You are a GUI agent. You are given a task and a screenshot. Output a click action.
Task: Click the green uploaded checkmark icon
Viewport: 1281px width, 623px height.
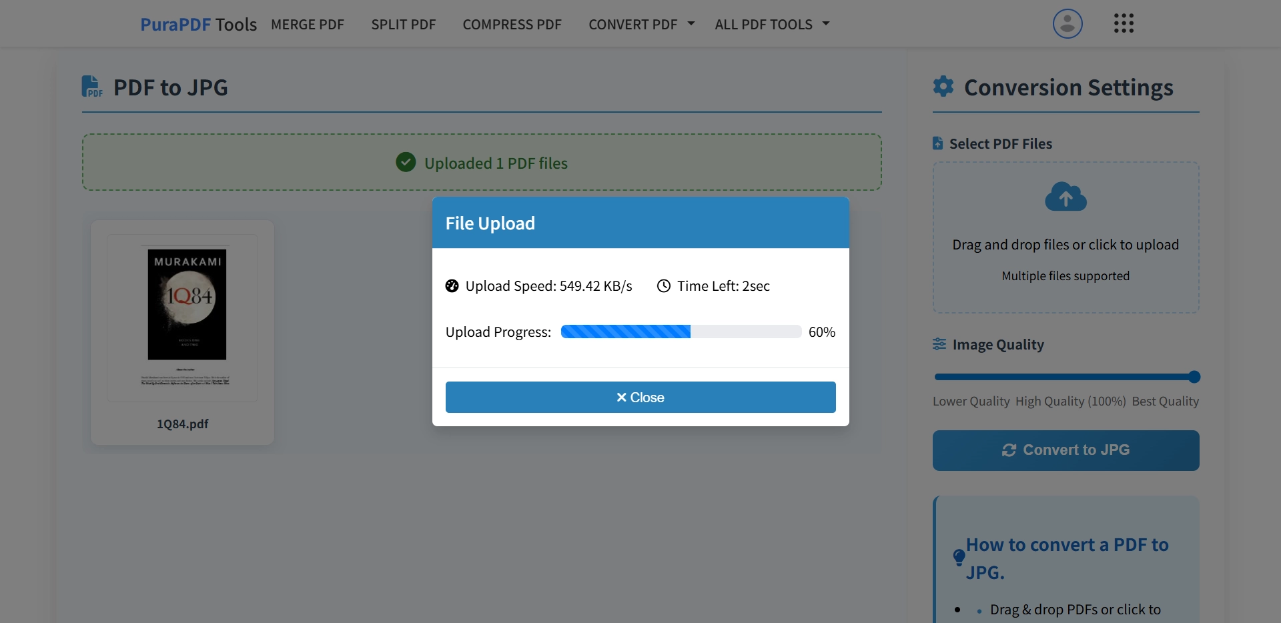click(406, 162)
